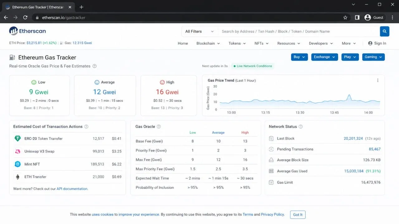Open the NFTs navigation menu
Image resolution: width=399 pixels, height=224 pixels.
(261, 44)
